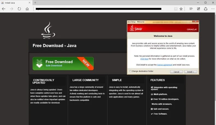
Task: Open reading view book icon
Action: coord(176,9)
